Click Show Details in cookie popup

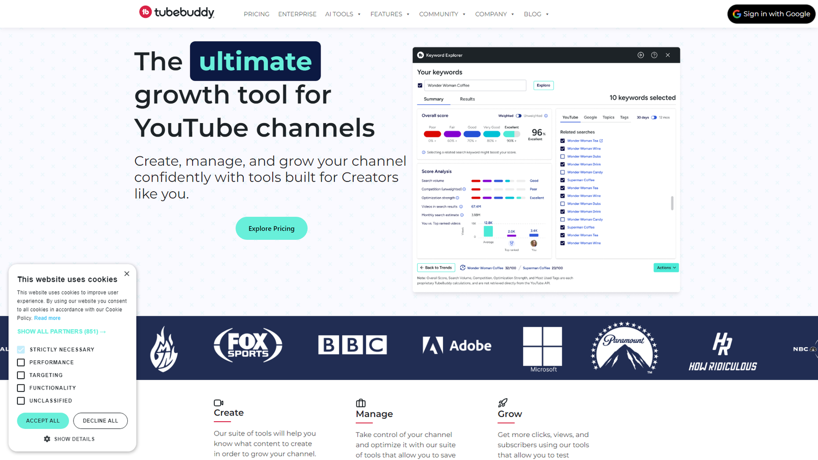click(75, 439)
